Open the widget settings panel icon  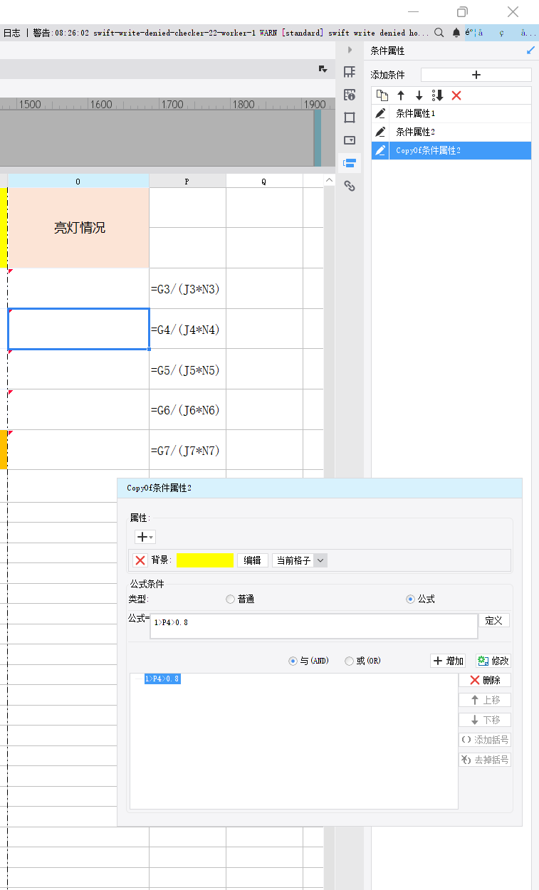pos(350,140)
